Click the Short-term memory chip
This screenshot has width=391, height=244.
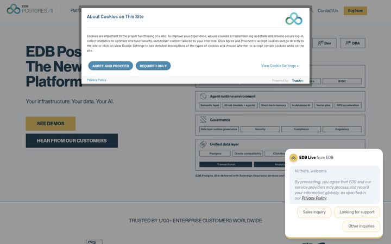click(x=273, y=105)
